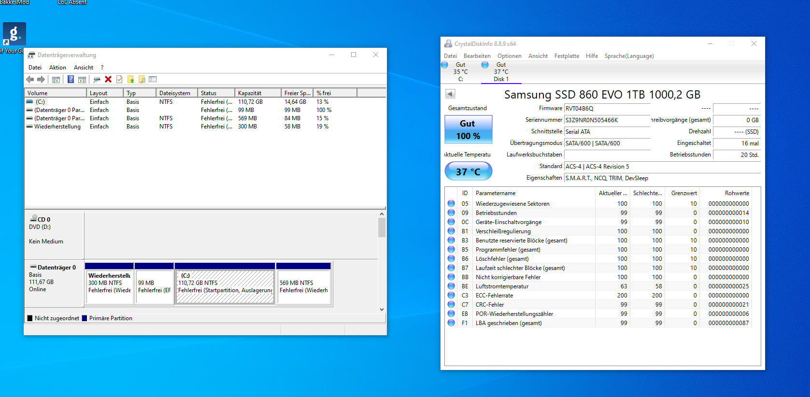The image size is (810, 397).
Task: Select the LBA geschrieben (gesamt) row
Action: pyautogui.click(x=598, y=323)
